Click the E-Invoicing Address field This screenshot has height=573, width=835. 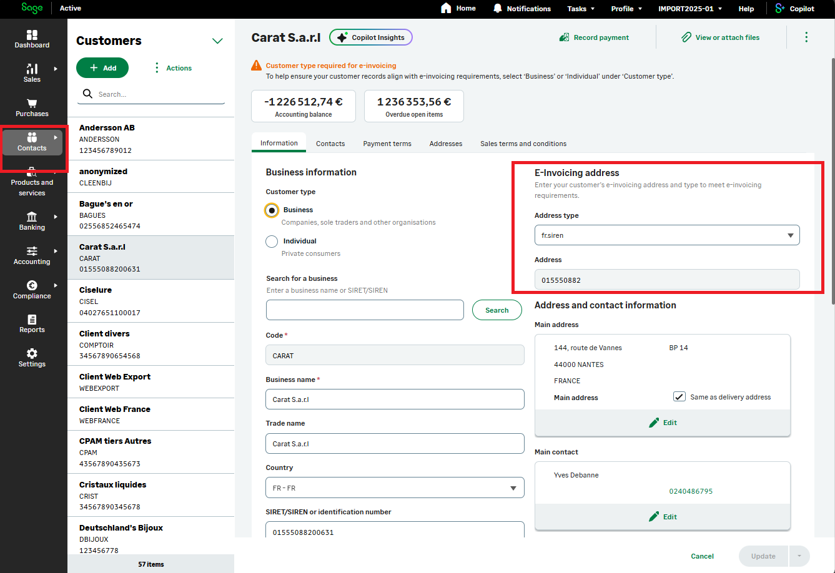pyautogui.click(x=667, y=280)
